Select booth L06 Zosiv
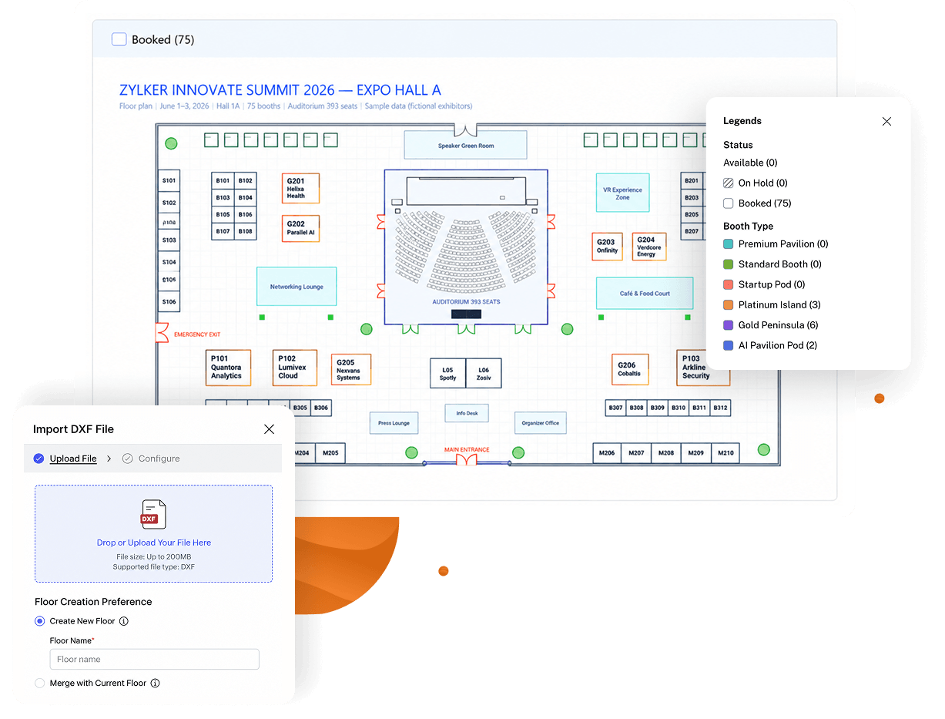 484,374
